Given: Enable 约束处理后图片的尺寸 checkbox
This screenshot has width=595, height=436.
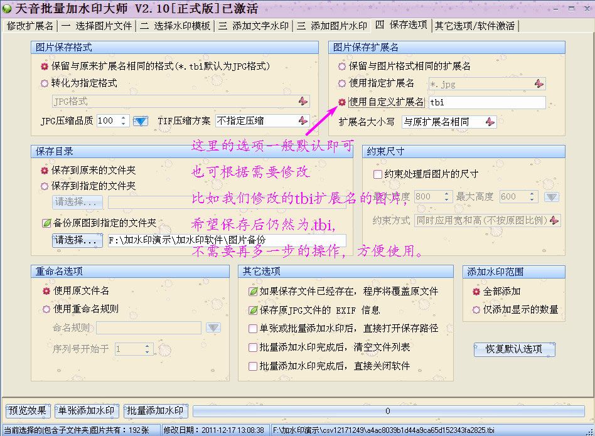Looking at the screenshot, I should pyautogui.click(x=378, y=174).
